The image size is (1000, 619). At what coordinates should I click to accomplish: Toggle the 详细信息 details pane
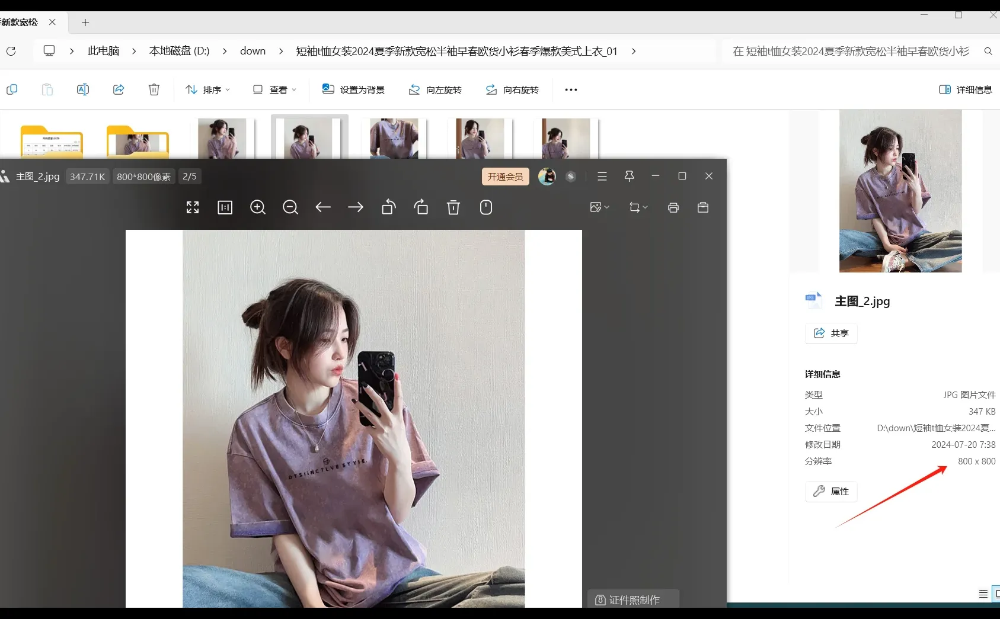point(964,89)
